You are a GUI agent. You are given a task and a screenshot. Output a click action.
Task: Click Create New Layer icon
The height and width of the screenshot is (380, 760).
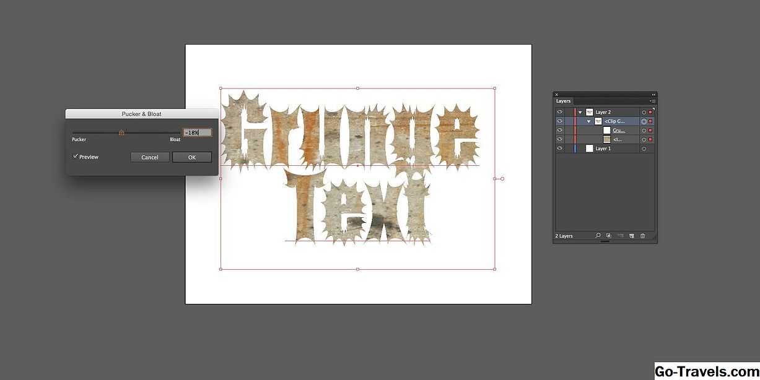(x=631, y=236)
